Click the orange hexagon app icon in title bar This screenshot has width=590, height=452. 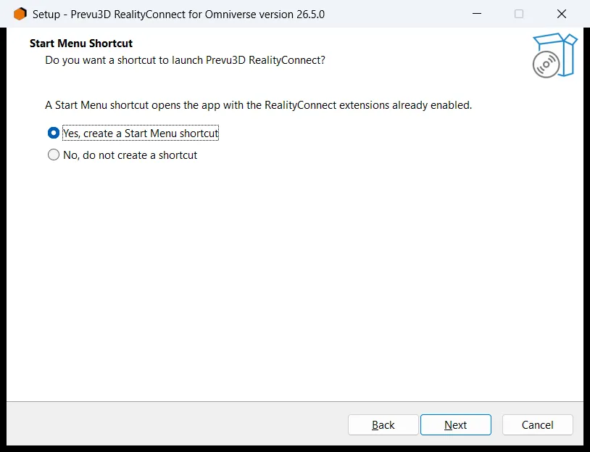coord(20,14)
